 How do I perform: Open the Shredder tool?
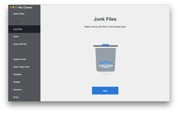coord(17,82)
